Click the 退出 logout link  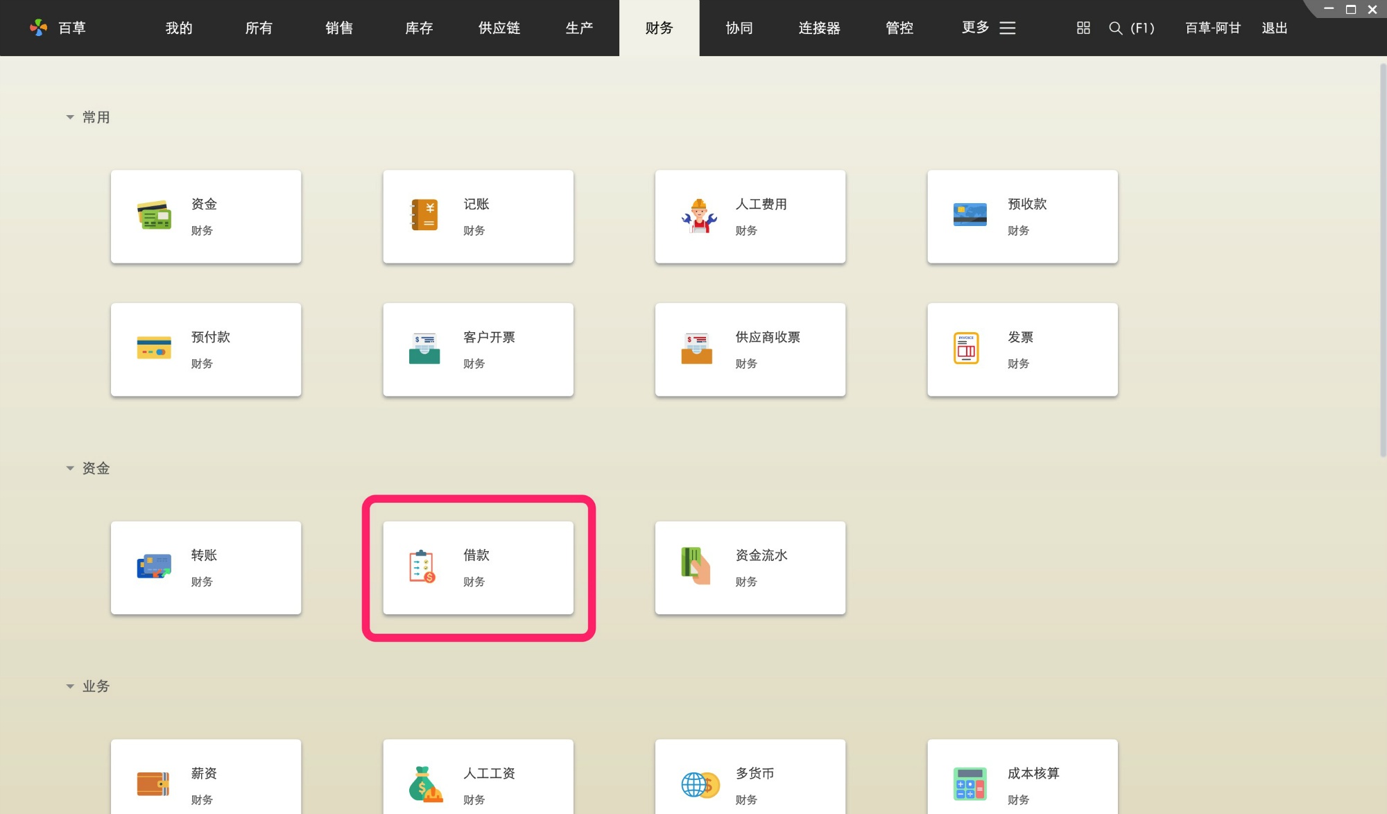[x=1275, y=28]
